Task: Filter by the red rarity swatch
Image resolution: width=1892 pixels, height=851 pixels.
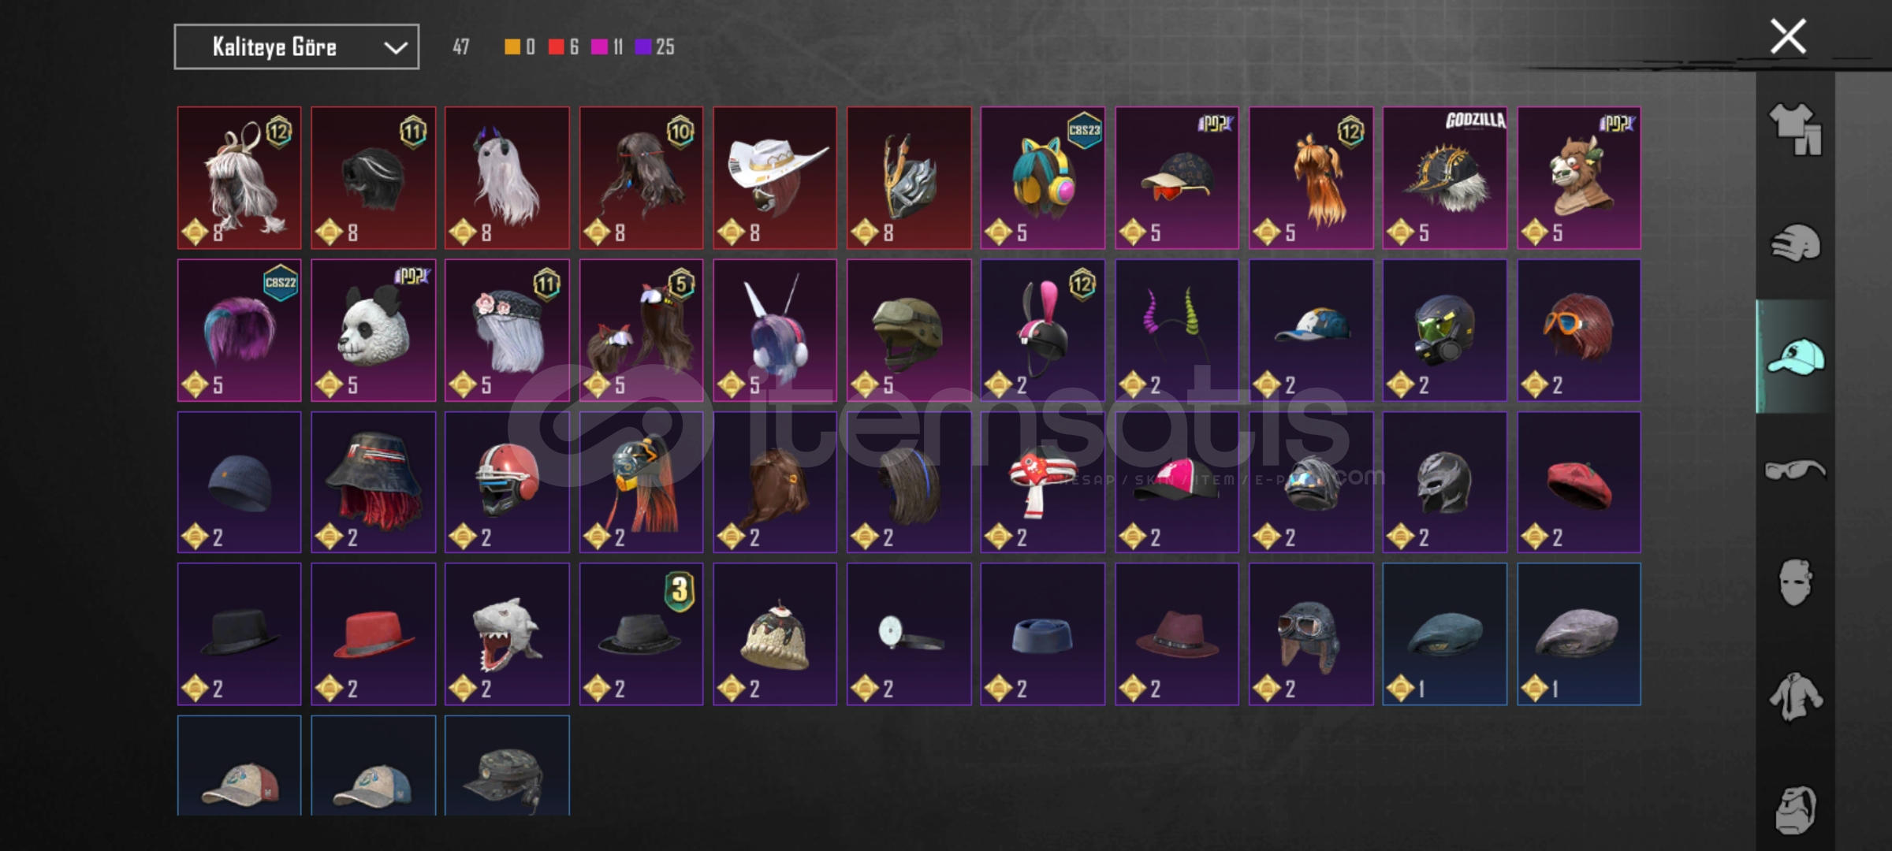Action: tap(557, 47)
